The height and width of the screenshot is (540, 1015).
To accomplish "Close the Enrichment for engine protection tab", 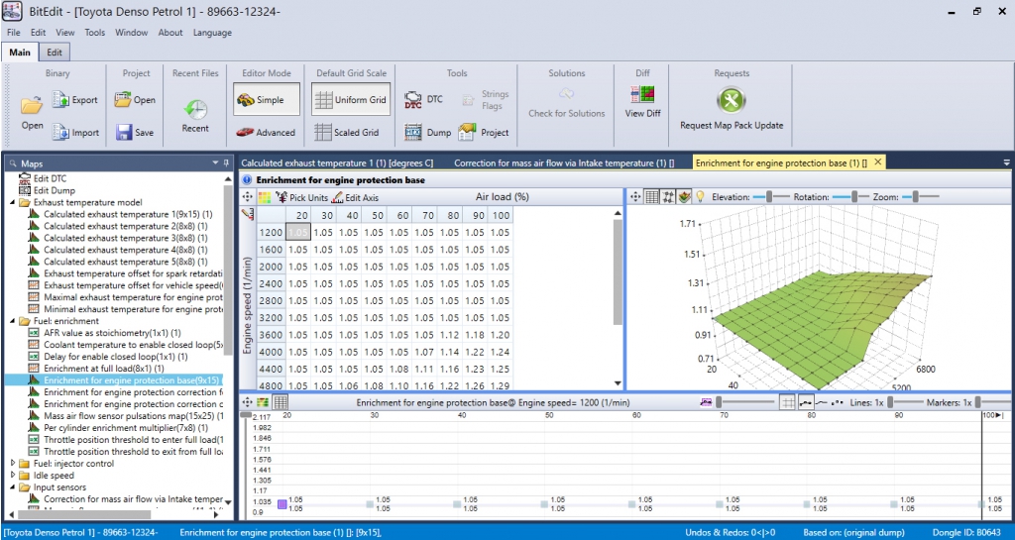I will click(878, 162).
